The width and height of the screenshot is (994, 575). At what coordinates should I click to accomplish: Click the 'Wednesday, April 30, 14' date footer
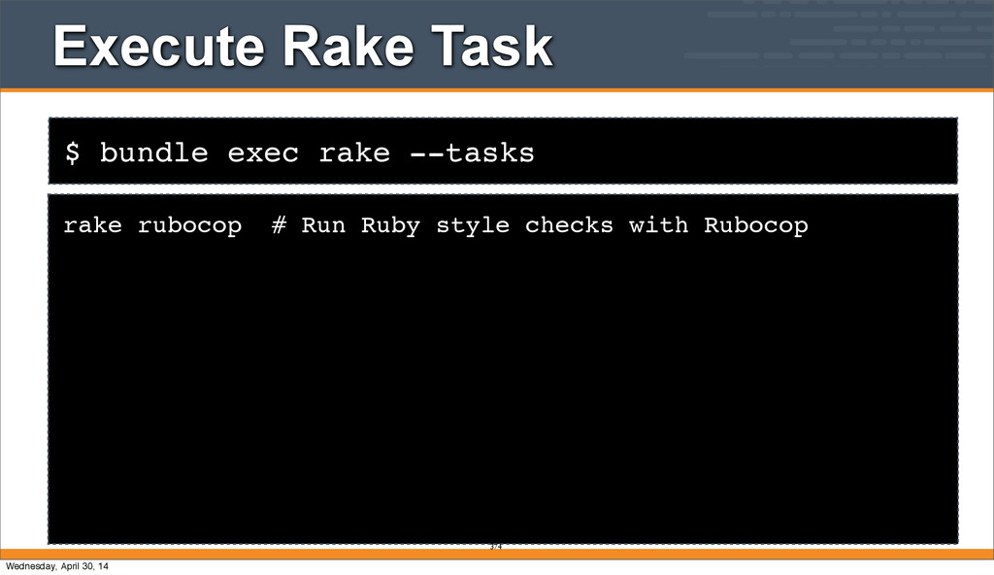pyautogui.click(x=57, y=566)
